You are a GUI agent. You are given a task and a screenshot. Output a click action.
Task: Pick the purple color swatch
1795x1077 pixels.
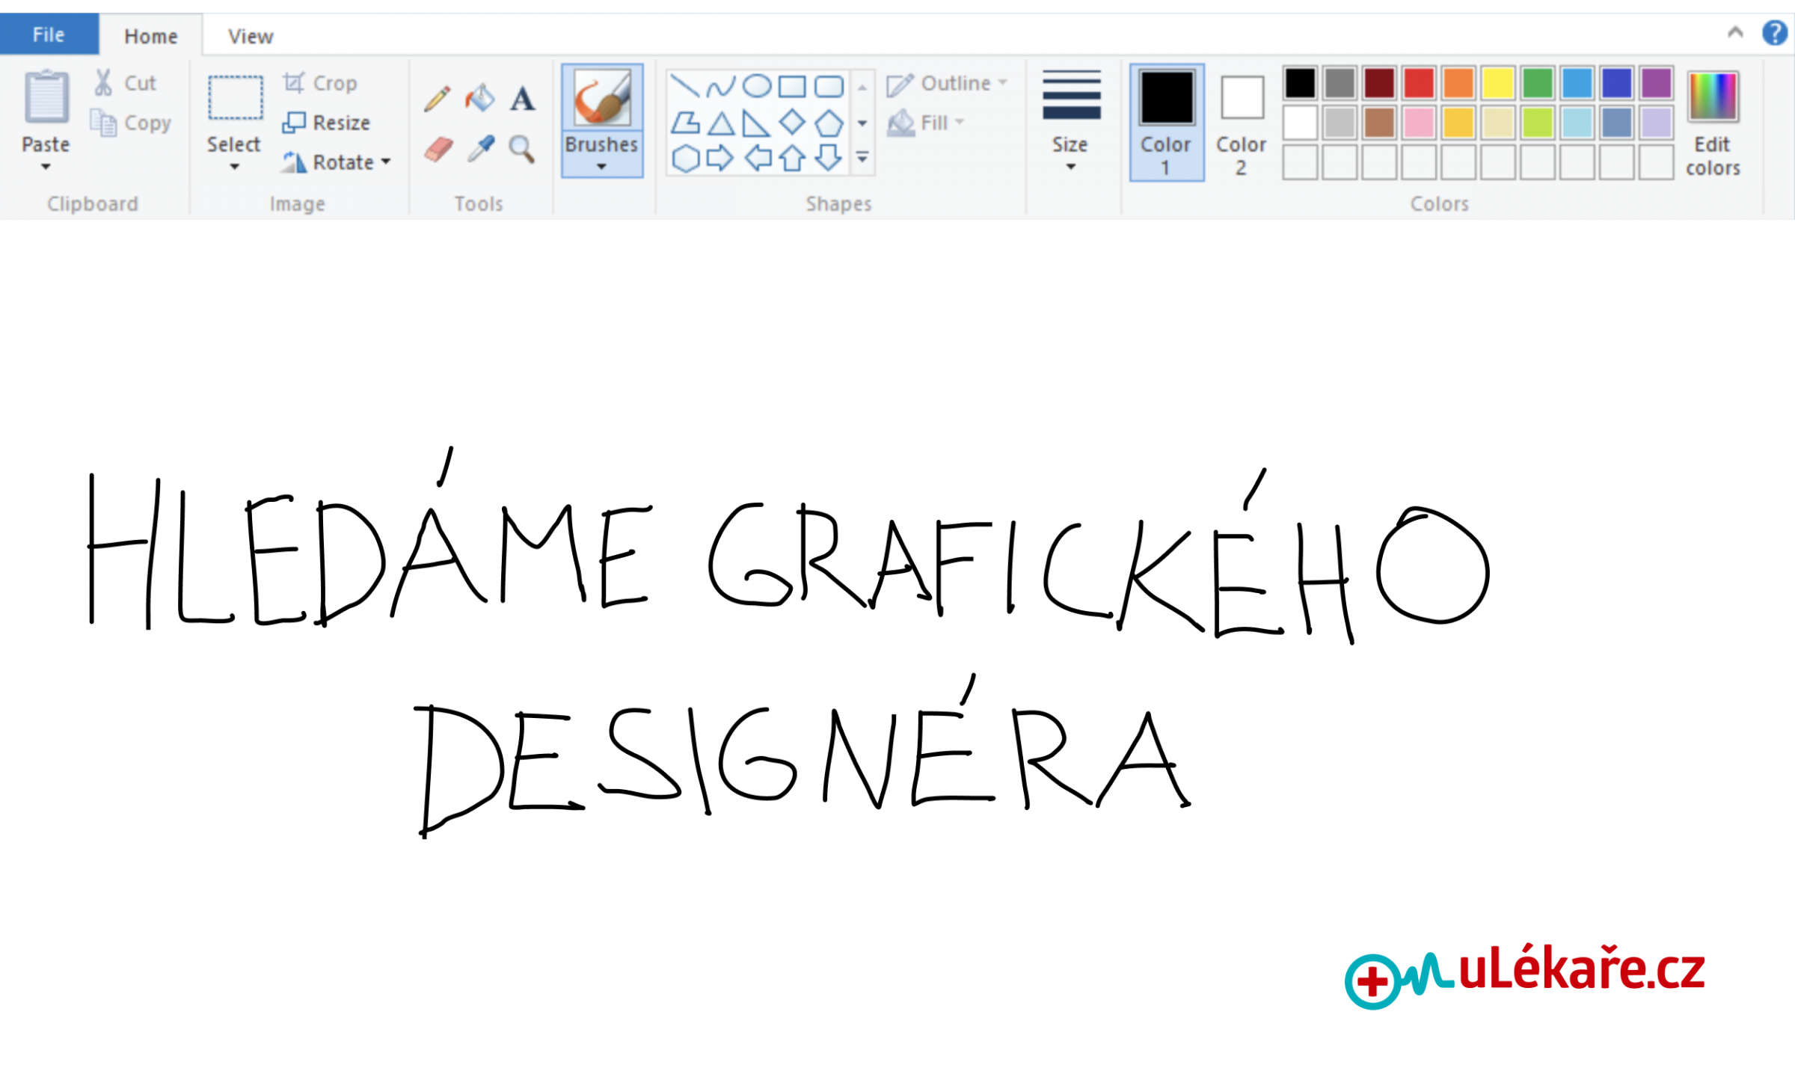point(1656,83)
